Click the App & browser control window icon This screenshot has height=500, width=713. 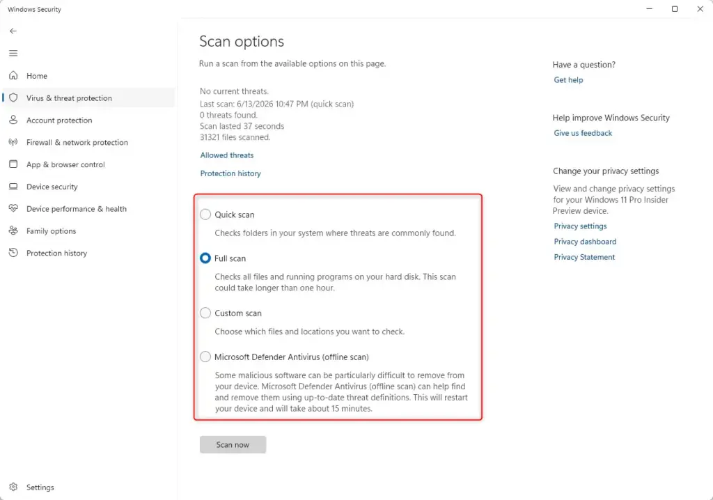14,164
